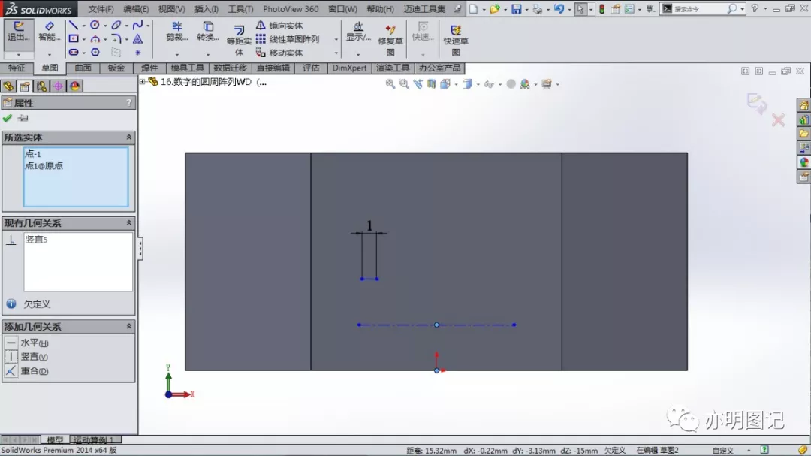Select the Circle sketch tool
The image size is (811, 456).
pyautogui.click(x=95, y=25)
